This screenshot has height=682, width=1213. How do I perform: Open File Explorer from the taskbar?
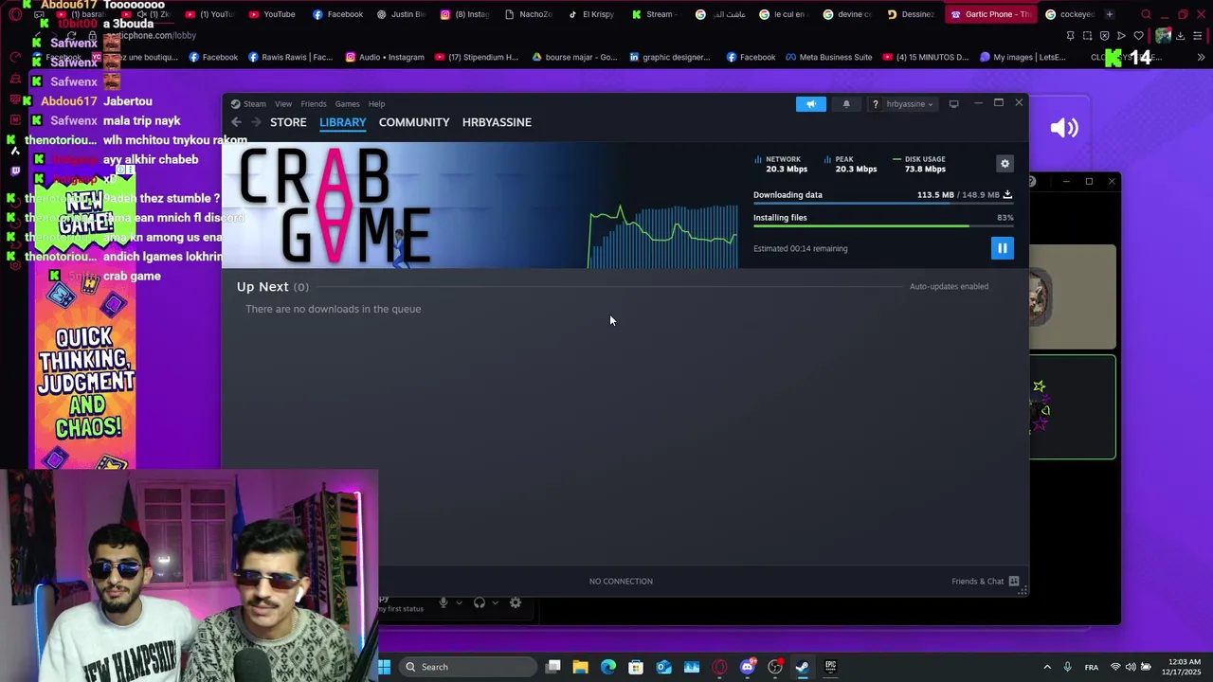[581, 667]
